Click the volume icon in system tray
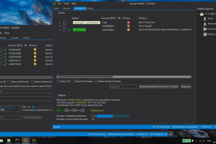Viewport: 216px width, 144px height. click(x=204, y=141)
